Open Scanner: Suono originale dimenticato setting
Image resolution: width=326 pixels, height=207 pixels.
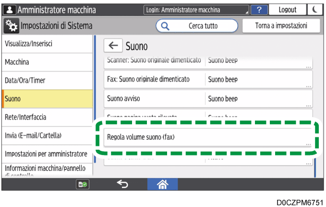click(208, 62)
